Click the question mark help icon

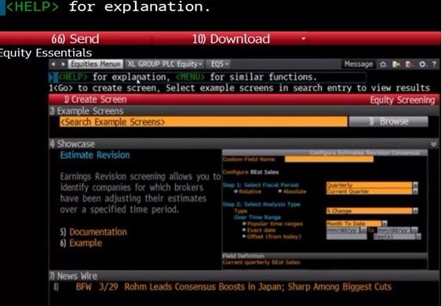(x=434, y=64)
